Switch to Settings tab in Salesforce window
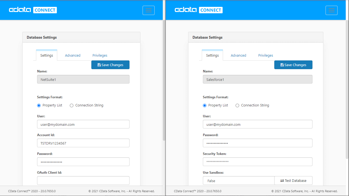The height and width of the screenshot is (196, 349). [212, 55]
